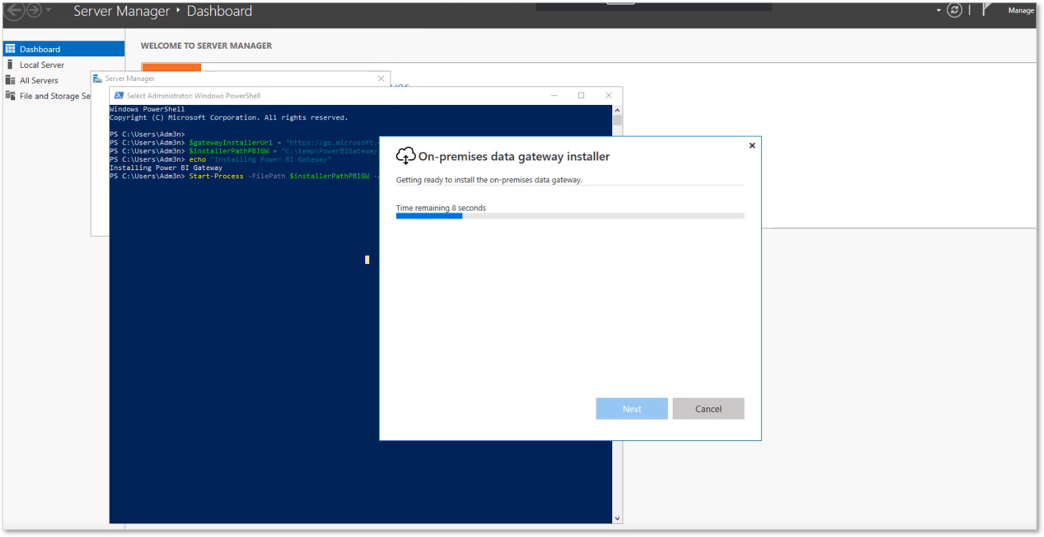Click the cloud icon in the gateway installer dialog

405,156
